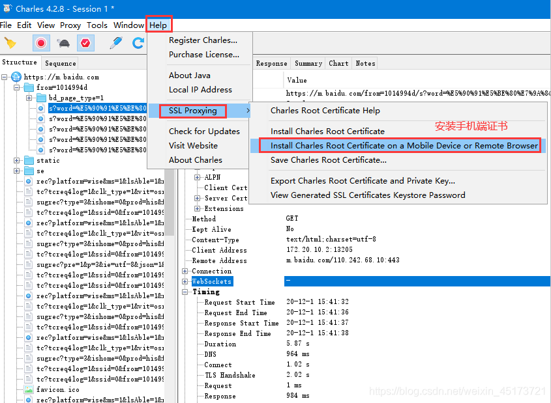Expand the static folder
This screenshot has width=551, height=403.
[16, 160]
